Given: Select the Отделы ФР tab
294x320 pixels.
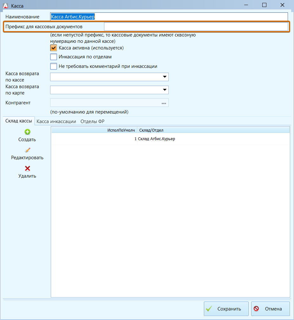Looking at the screenshot, I should (x=92, y=121).
